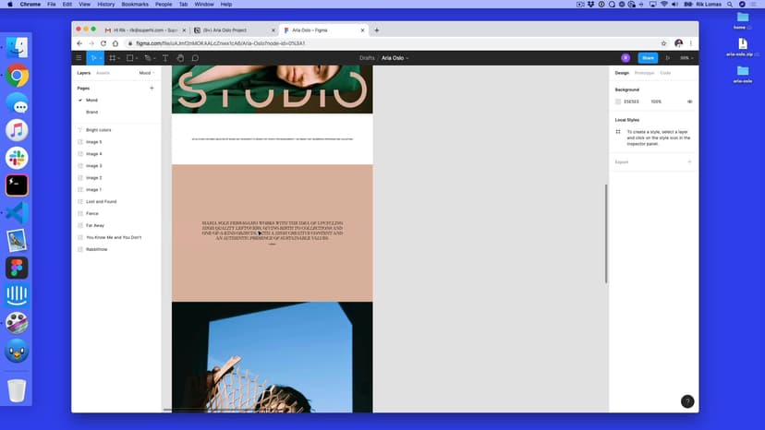Image resolution: width=765 pixels, height=430 pixels.
Task: Select the Frame tool
Action: point(113,58)
